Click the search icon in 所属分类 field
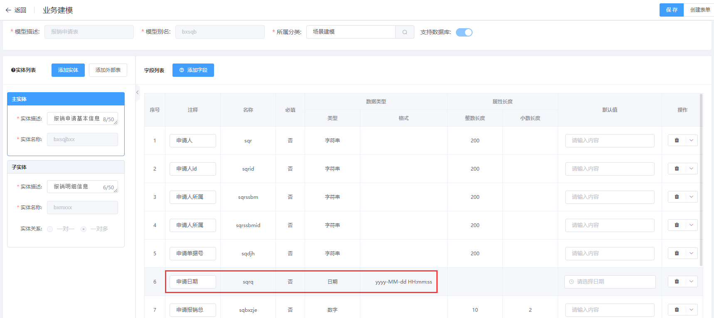This screenshot has width=714, height=318. tap(404, 32)
